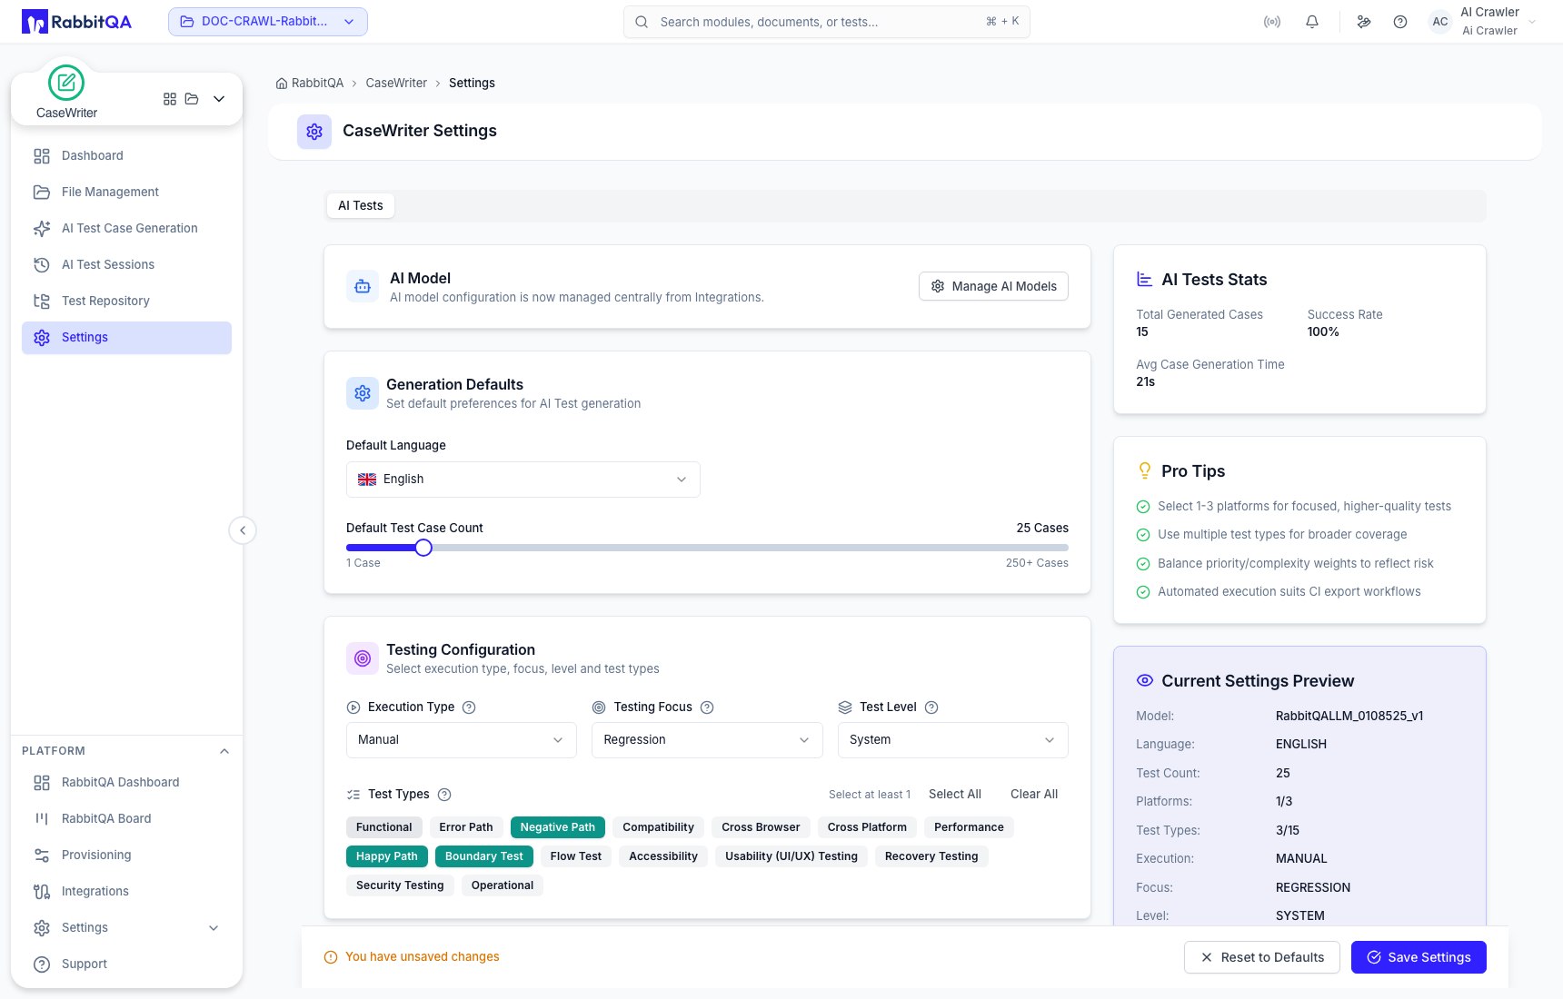Open Support in platform menu
1563x999 pixels.
[126, 964]
